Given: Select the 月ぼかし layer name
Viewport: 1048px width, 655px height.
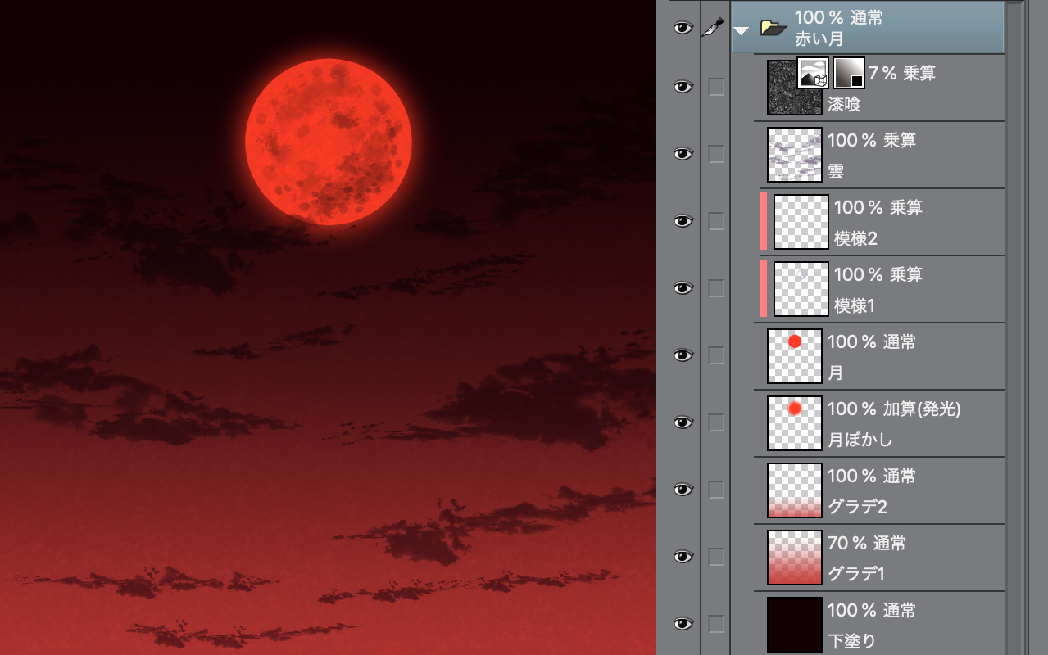Looking at the screenshot, I should 860,440.
